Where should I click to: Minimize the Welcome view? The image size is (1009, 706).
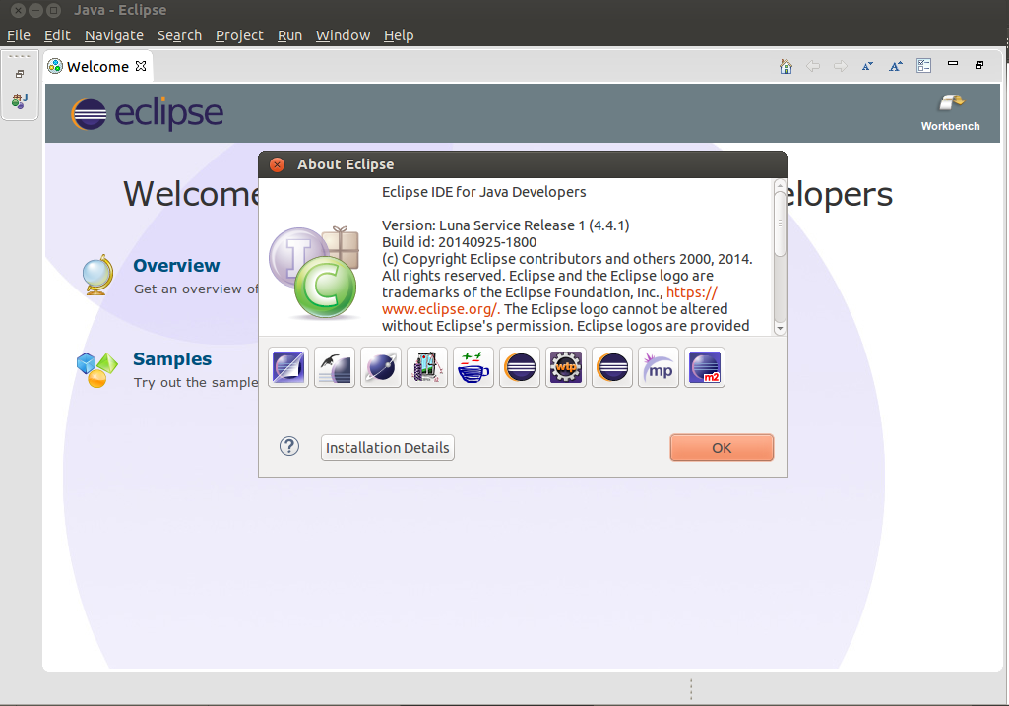coord(953,64)
